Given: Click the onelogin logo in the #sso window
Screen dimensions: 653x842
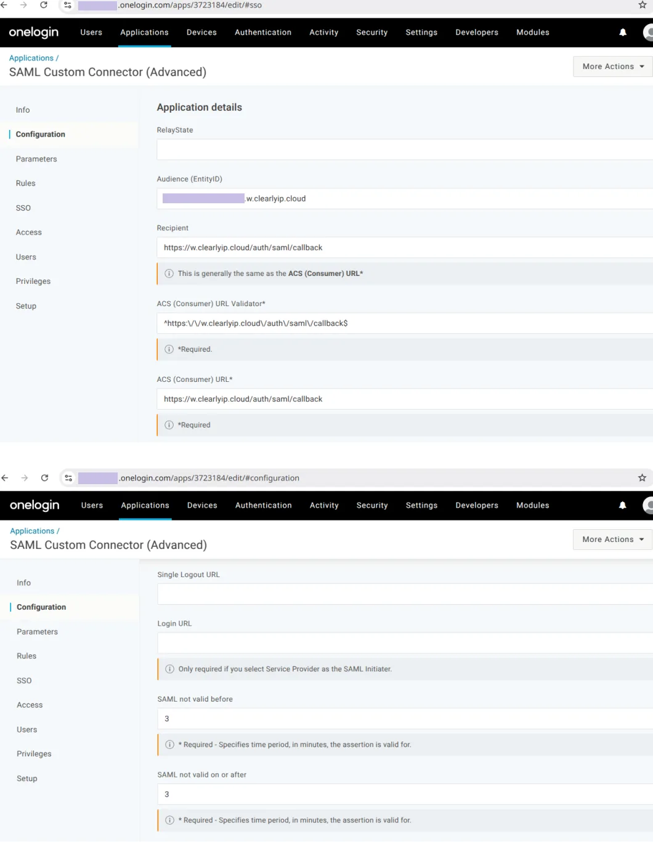Looking at the screenshot, I should (x=34, y=32).
